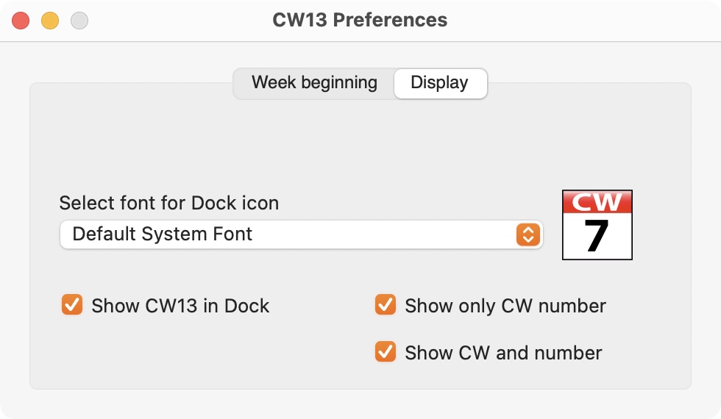Screen dimensions: 721x419
Task: Click the red CW header of the preview icon
Action: (x=597, y=201)
